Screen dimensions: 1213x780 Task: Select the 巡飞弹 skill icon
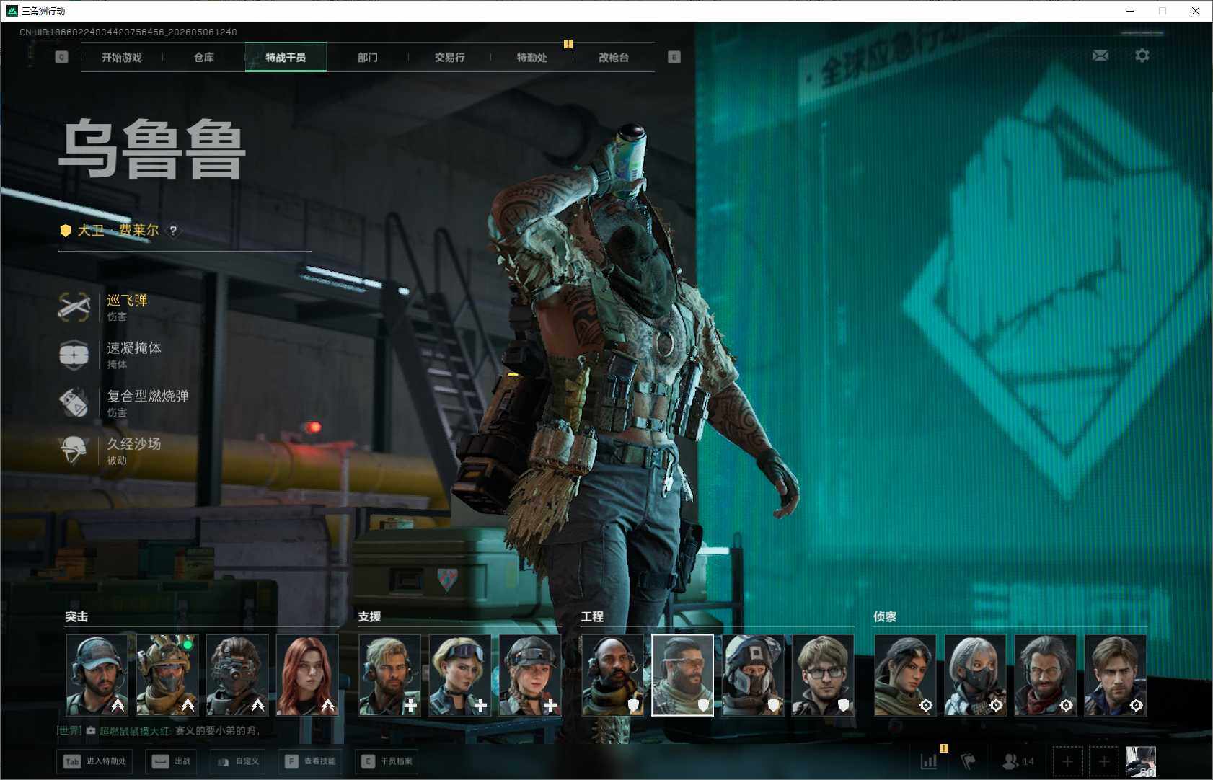[74, 306]
